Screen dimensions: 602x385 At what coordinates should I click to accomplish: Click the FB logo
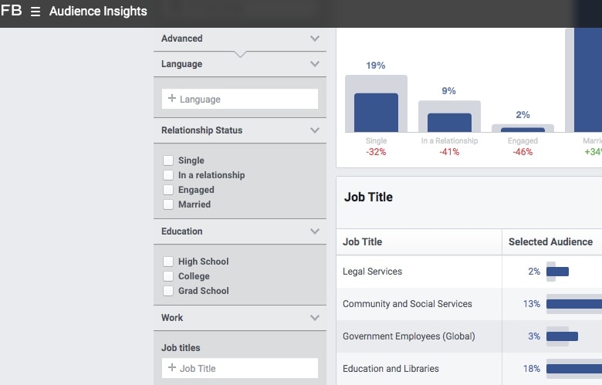point(12,12)
